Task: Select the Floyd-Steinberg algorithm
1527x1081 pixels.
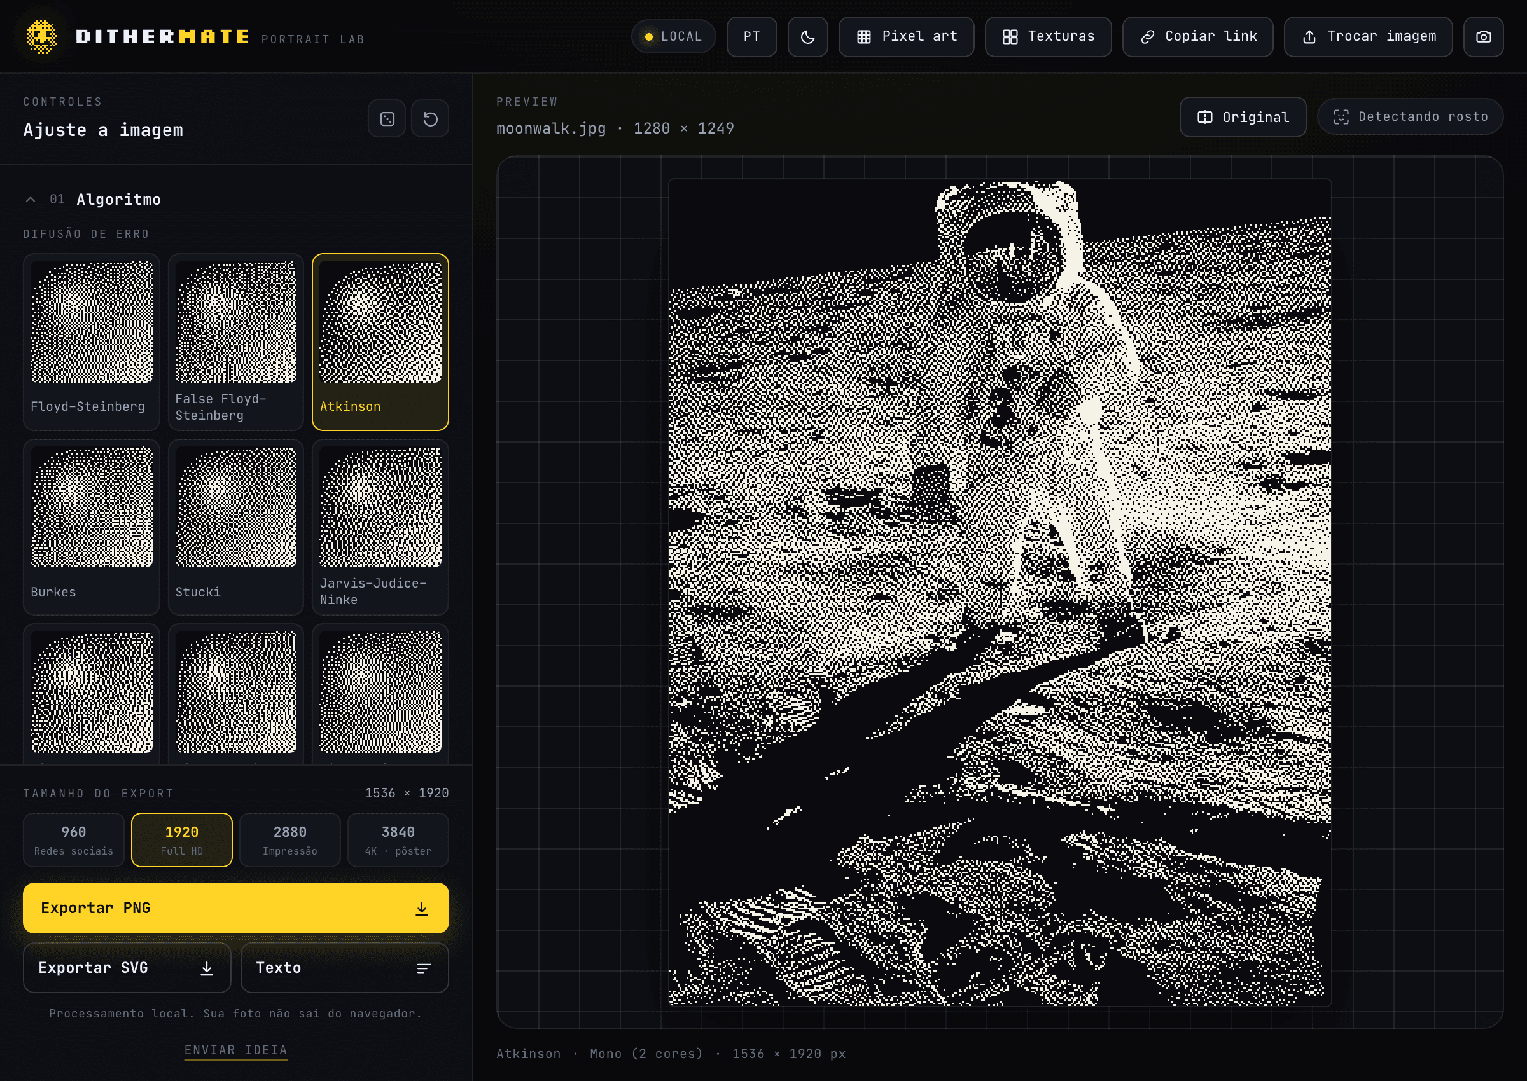Action: (x=91, y=342)
